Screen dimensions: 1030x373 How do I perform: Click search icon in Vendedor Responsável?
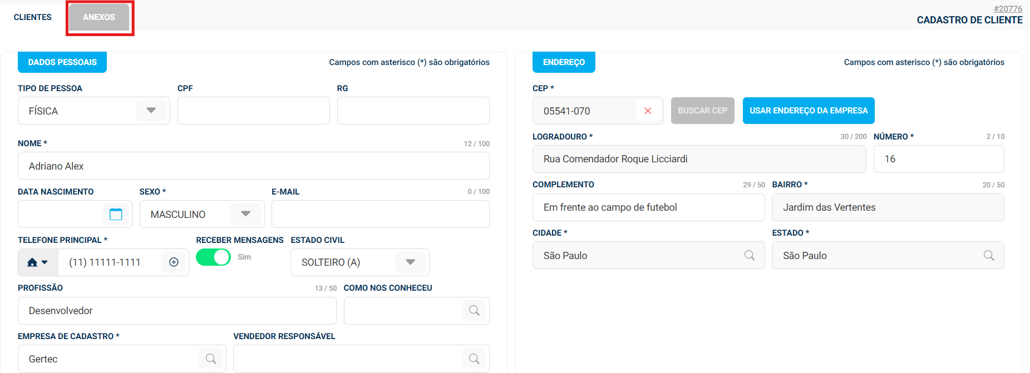point(474,359)
